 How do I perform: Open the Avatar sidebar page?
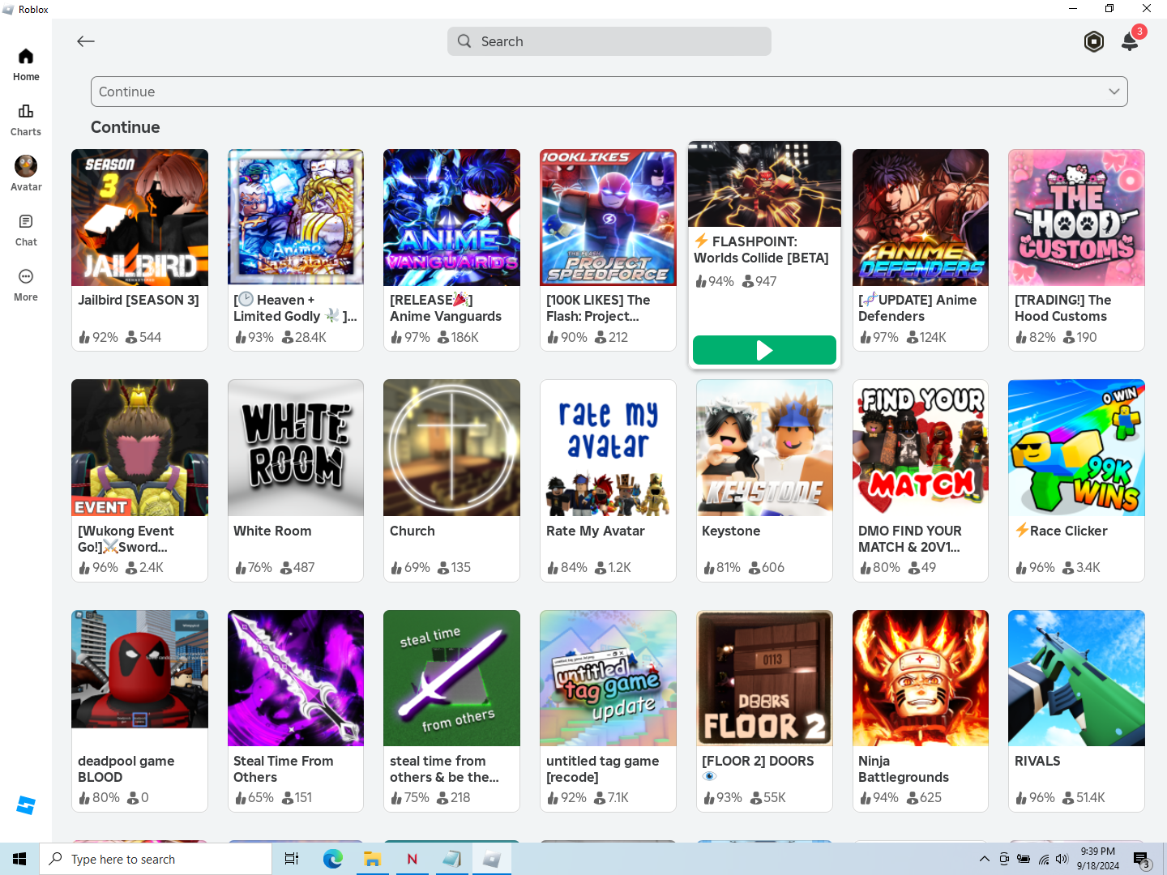coord(26,174)
